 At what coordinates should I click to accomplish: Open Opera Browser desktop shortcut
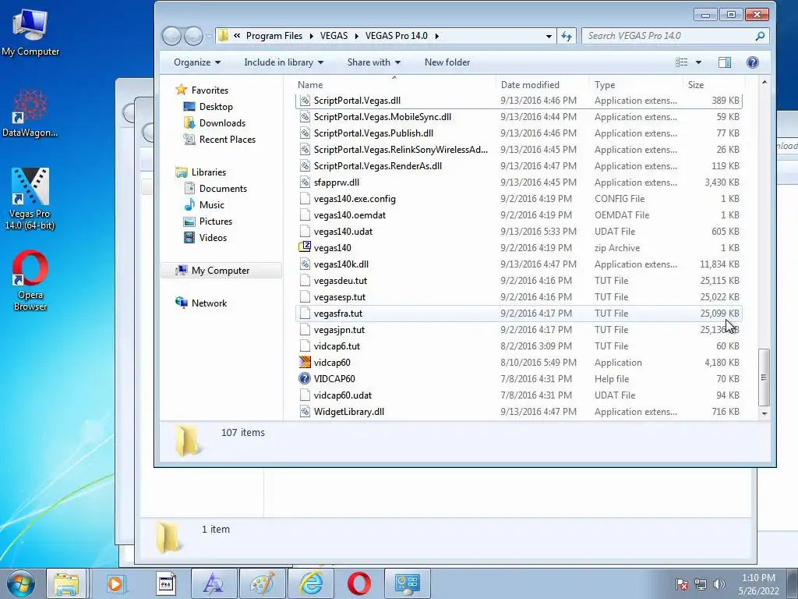pyautogui.click(x=30, y=280)
